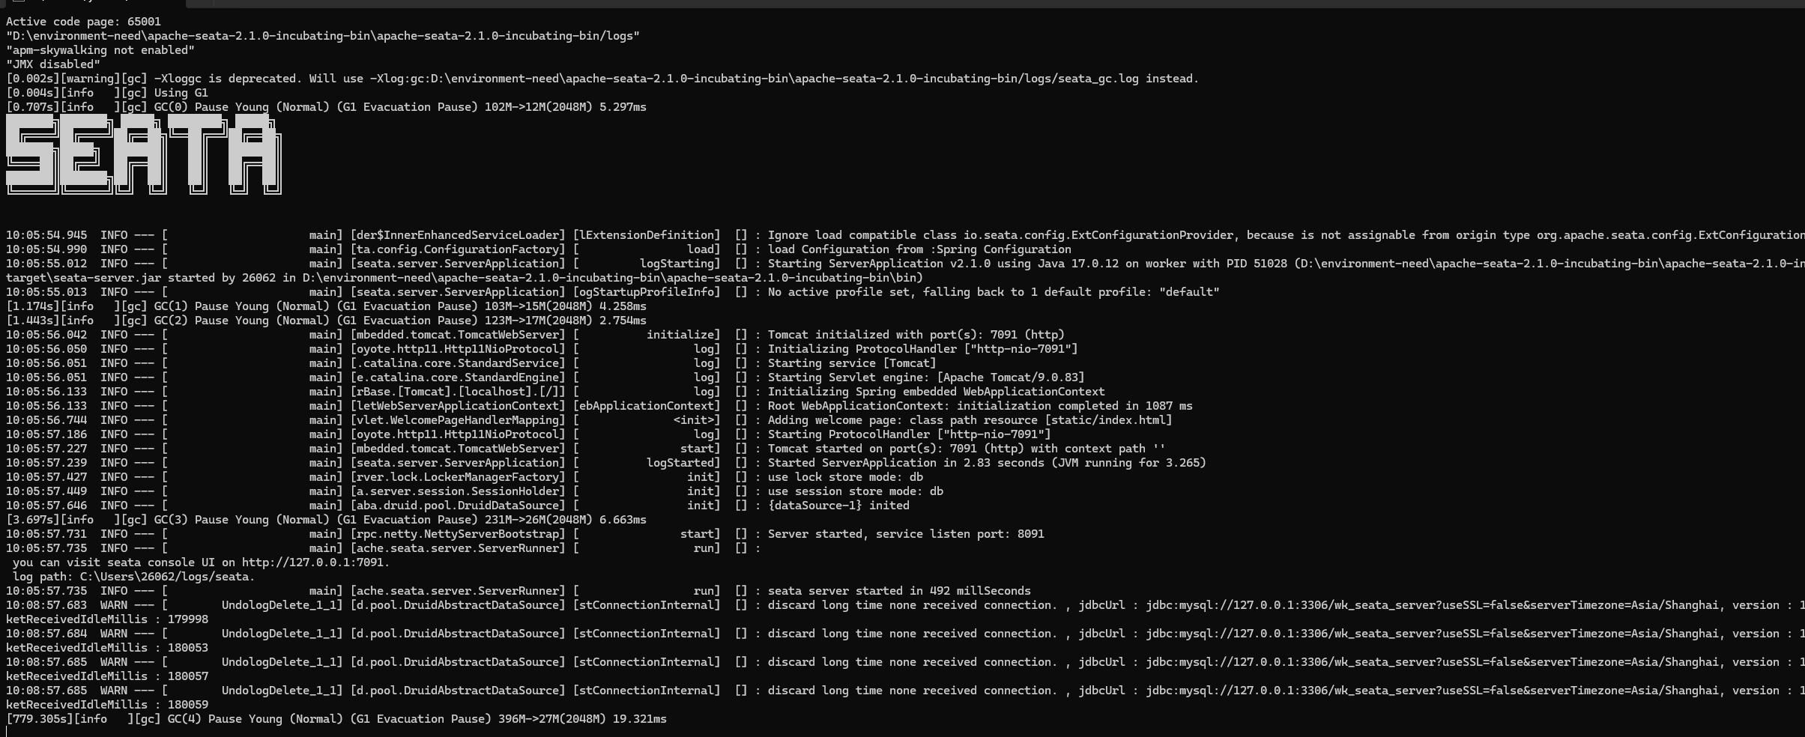The height and width of the screenshot is (737, 1805).
Task: Click the GC(4) Pause Young 396M->27M line
Action: 336,719
